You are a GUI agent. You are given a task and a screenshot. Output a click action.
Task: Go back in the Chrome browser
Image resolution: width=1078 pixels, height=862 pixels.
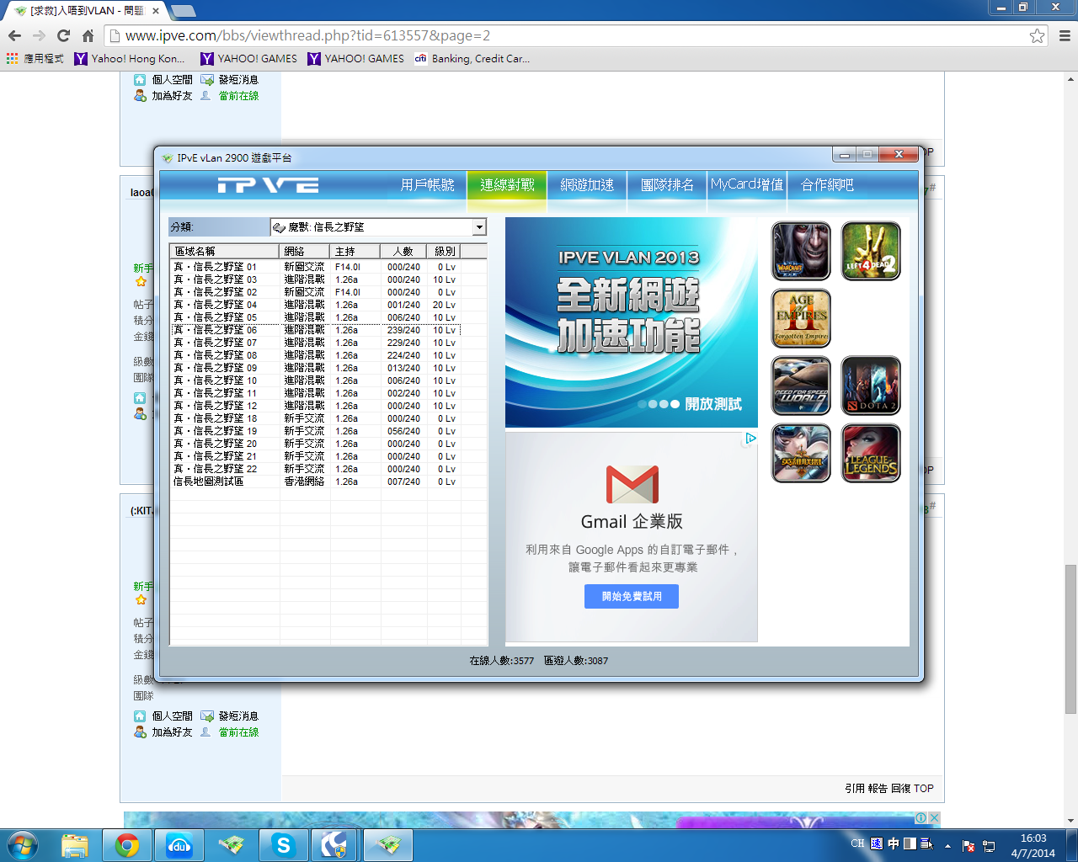click(14, 35)
